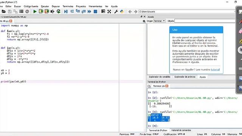Click the IPython terminal tab browse icon
Viewport: 242px width, 136px height.
tap(149, 86)
